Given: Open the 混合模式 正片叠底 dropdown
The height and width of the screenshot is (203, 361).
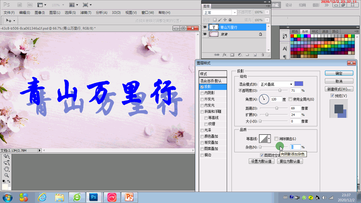Looking at the screenshot, I should (x=276, y=84).
